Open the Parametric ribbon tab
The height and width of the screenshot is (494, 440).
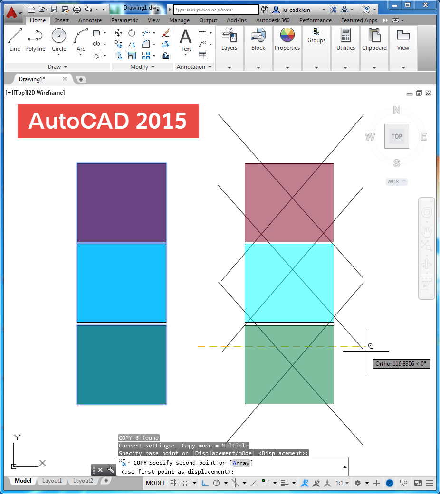click(124, 20)
